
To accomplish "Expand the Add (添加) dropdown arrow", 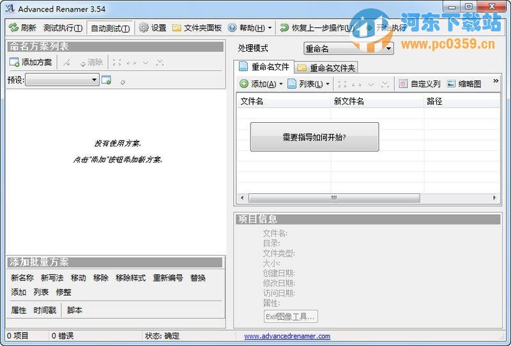I will tap(281, 84).
